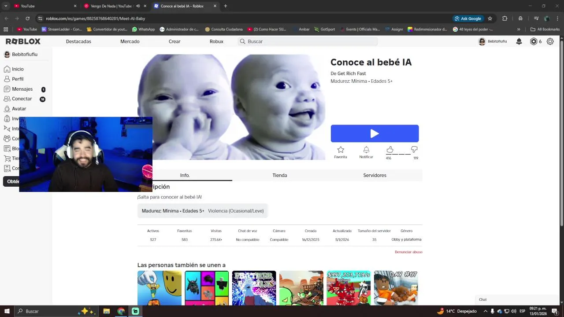The image size is (564, 317).
Task: Click Denunciar abuso link
Action: [408, 252]
